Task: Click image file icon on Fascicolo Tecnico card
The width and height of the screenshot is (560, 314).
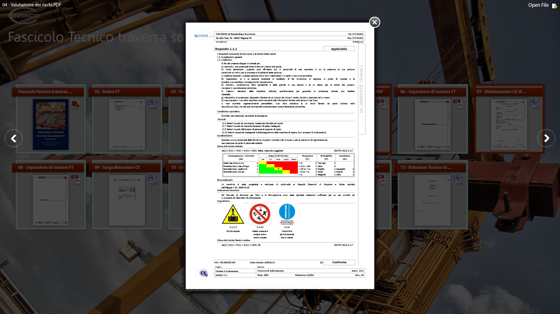Action: [x=76, y=104]
